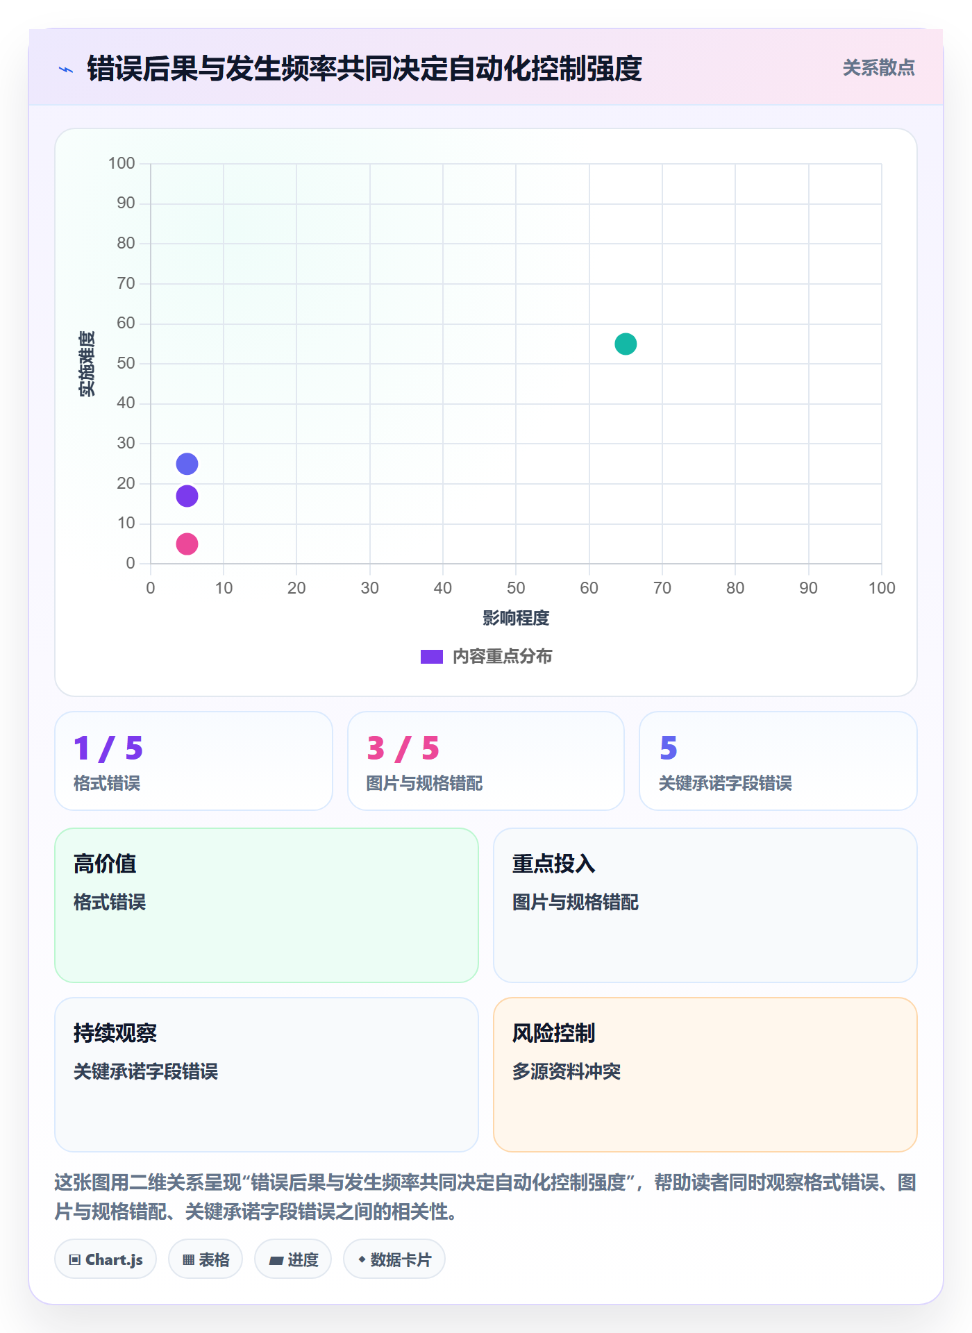Click the 多源资料冲突 text
This screenshot has width=972, height=1333.
point(567,1072)
